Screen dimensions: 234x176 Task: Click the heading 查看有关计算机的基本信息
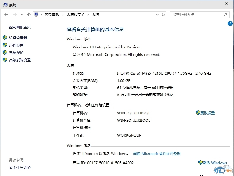[x=95, y=29]
